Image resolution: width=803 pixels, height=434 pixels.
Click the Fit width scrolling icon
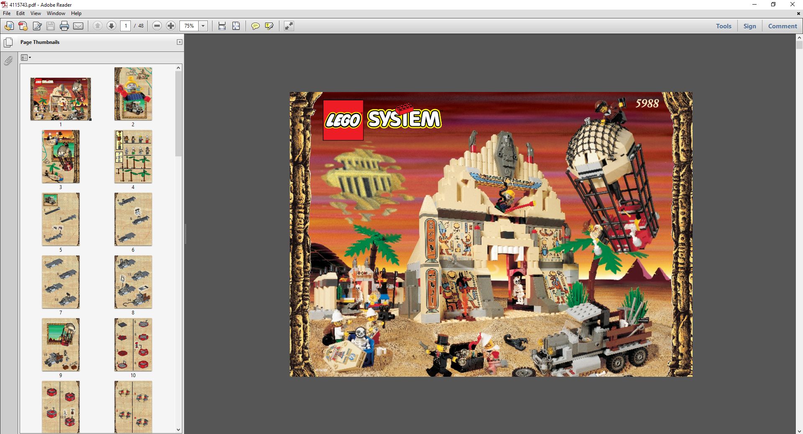click(x=222, y=26)
